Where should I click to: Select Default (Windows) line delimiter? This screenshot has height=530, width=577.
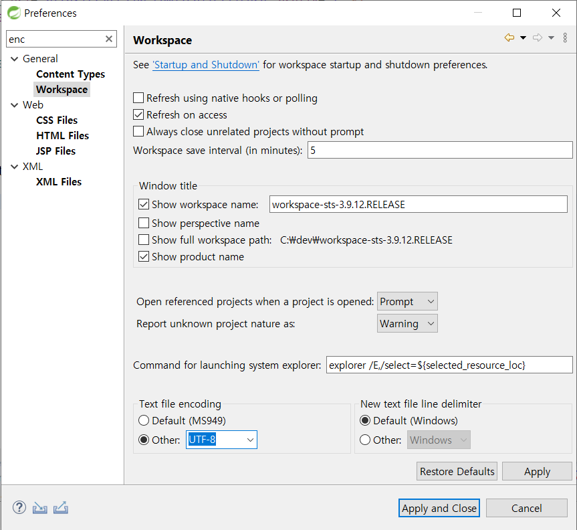364,421
